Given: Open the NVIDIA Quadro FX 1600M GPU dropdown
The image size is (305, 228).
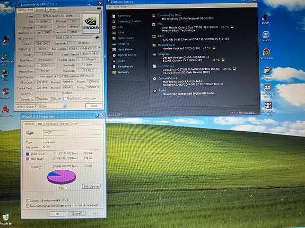Looking at the screenshot, I should [65, 106].
